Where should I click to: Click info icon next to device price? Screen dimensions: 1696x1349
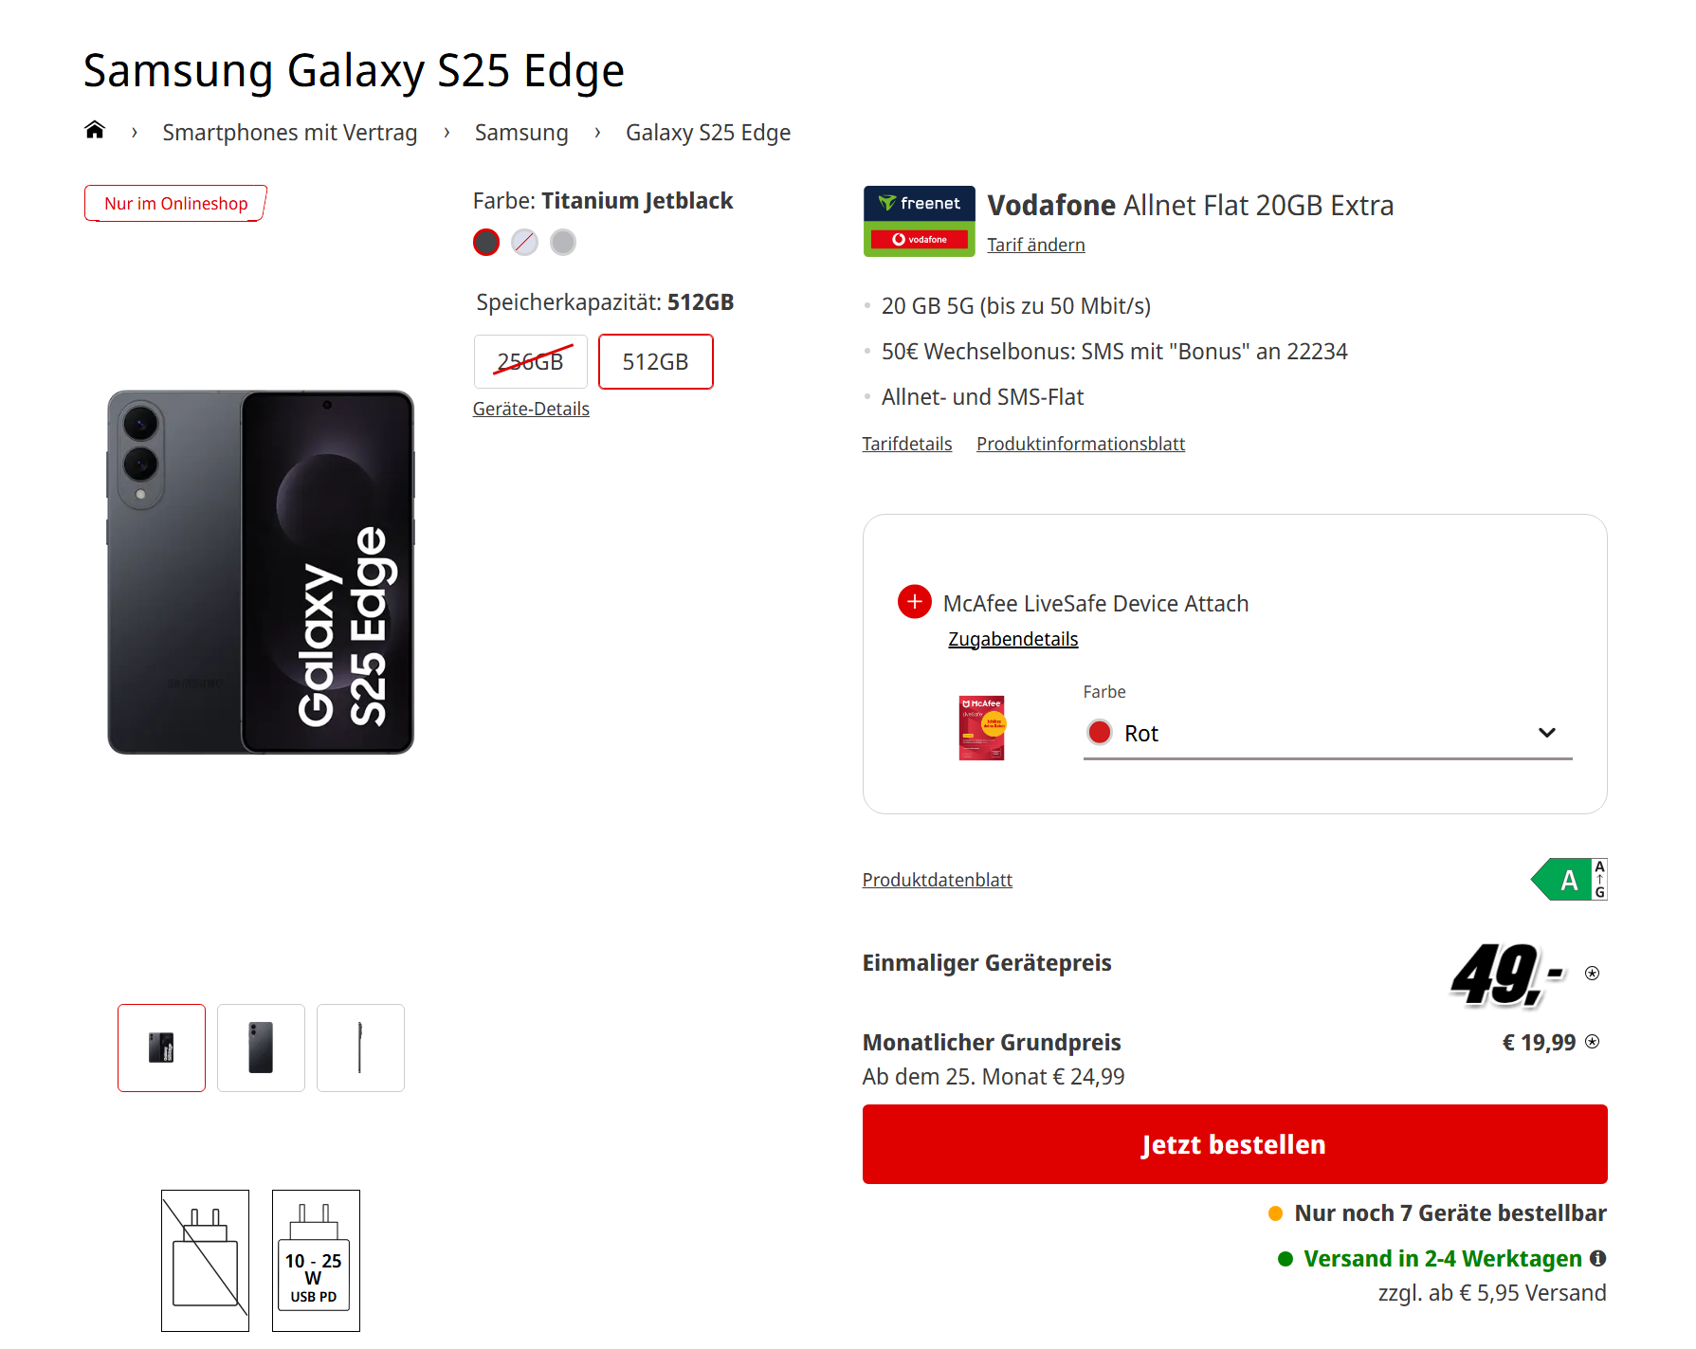[x=1593, y=974]
